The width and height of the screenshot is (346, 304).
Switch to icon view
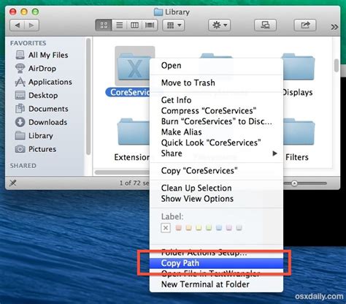click(x=104, y=25)
